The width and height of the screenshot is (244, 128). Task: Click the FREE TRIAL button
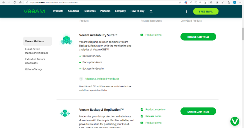tap(206, 11)
